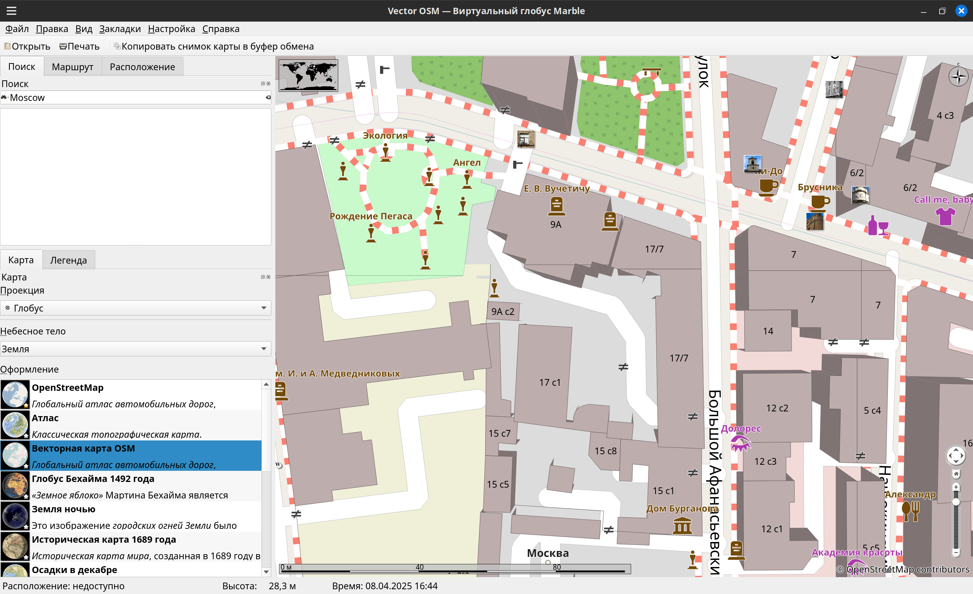973x594 pixels.
Task: Zoom out with the minus button
Action: [x=956, y=552]
